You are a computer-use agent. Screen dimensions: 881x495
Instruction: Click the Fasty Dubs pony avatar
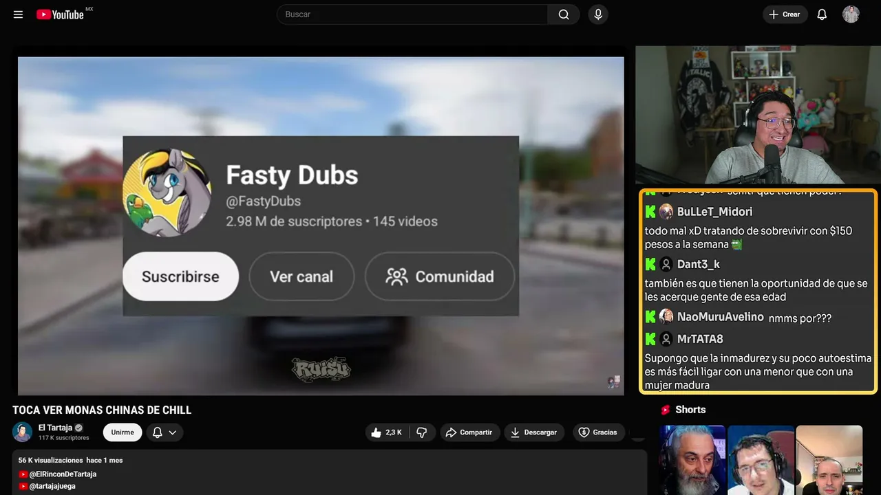tap(167, 192)
